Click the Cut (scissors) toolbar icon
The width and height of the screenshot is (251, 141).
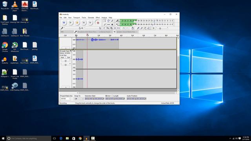(104, 28)
